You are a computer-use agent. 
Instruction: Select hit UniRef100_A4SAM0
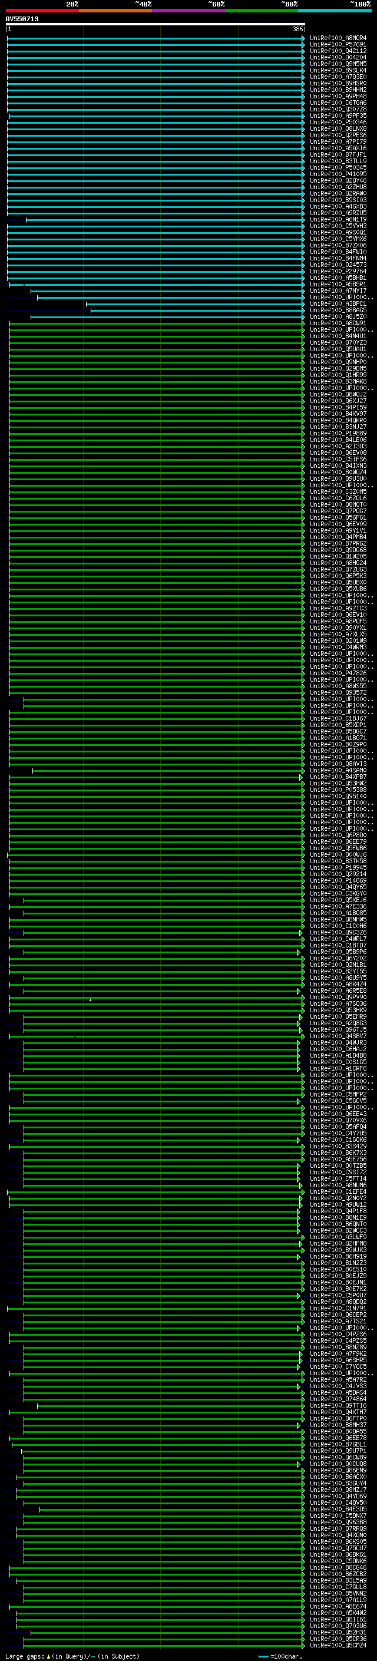[338, 771]
